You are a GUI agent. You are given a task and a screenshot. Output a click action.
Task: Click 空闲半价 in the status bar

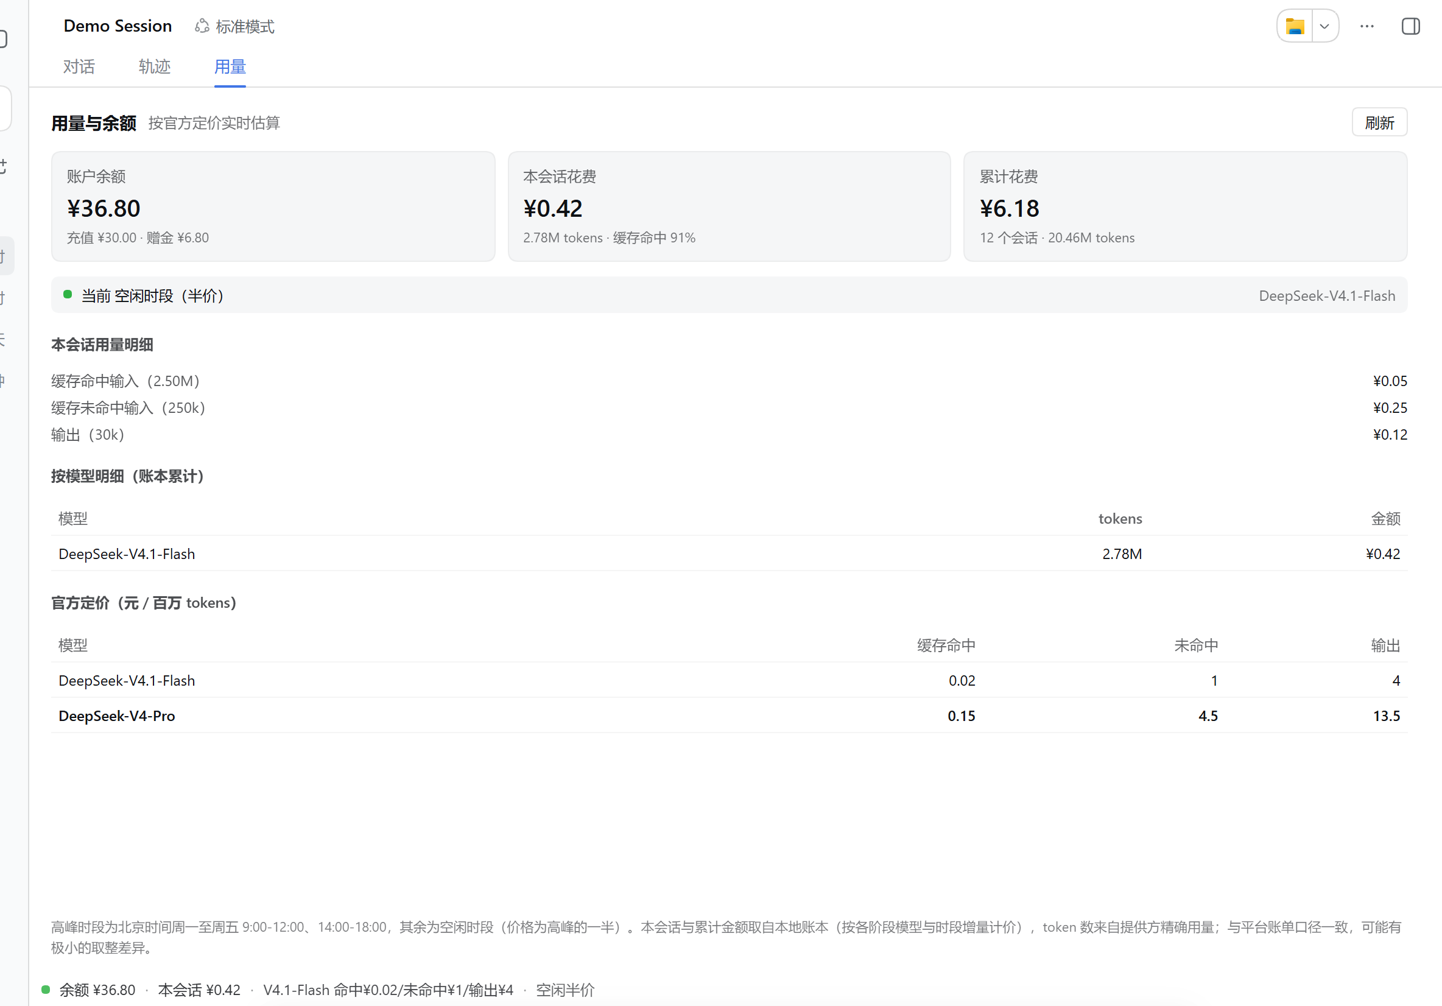(564, 990)
